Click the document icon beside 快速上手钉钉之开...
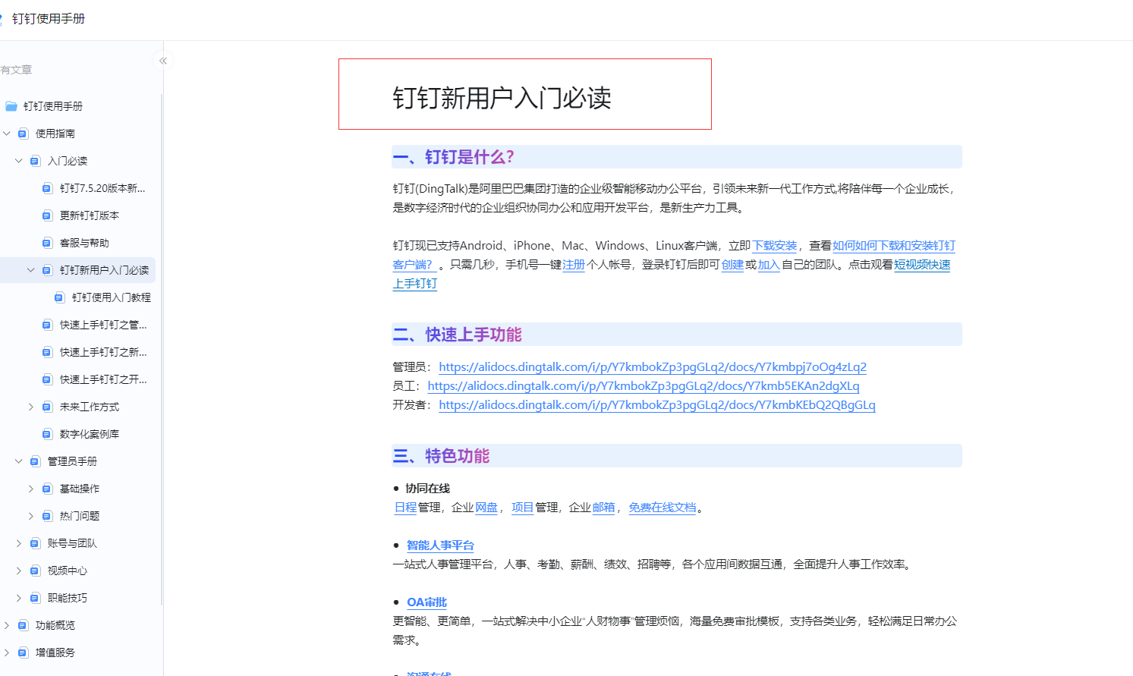 tap(47, 379)
